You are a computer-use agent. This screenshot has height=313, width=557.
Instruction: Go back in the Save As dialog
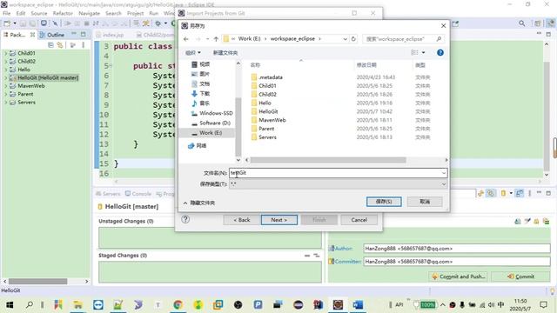[185, 39]
